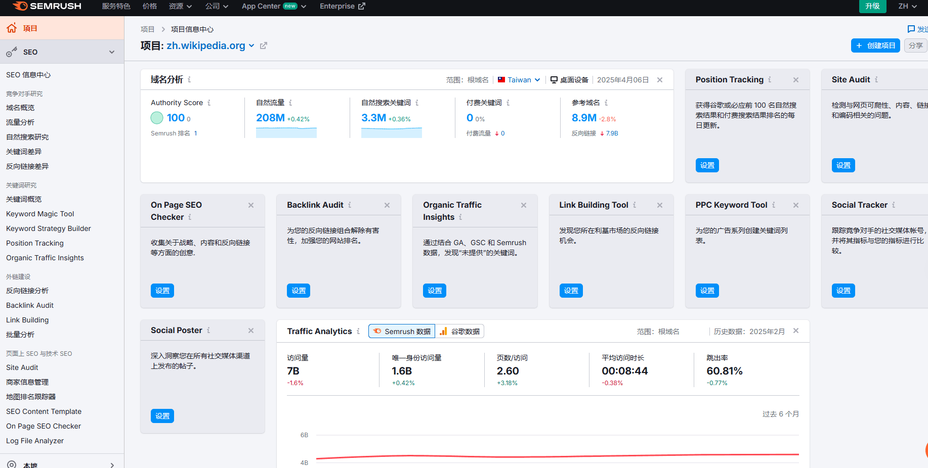This screenshot has height=468, width=928.
Task: Click the info icon next to 自然搜索关键词
Action: coord(417,103)
